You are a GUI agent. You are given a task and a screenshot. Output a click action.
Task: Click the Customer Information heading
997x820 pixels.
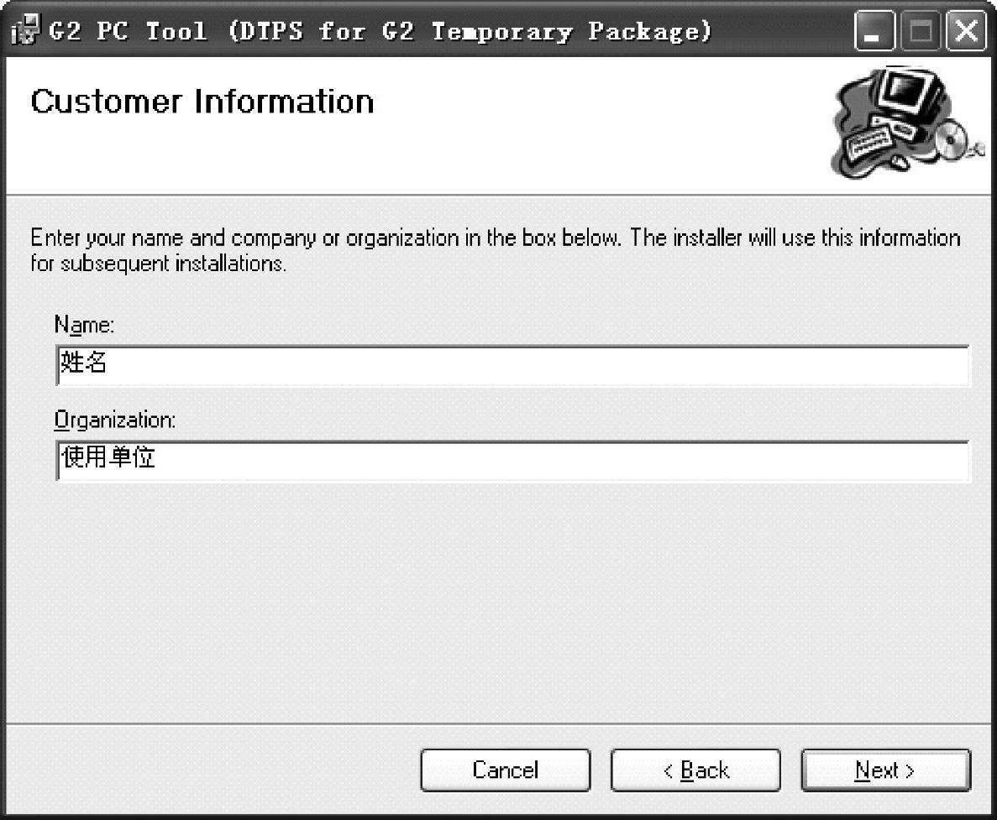point(202,102)
